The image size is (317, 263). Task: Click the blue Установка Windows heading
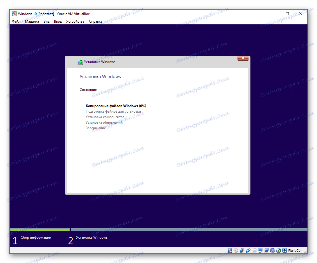[100, 77]
